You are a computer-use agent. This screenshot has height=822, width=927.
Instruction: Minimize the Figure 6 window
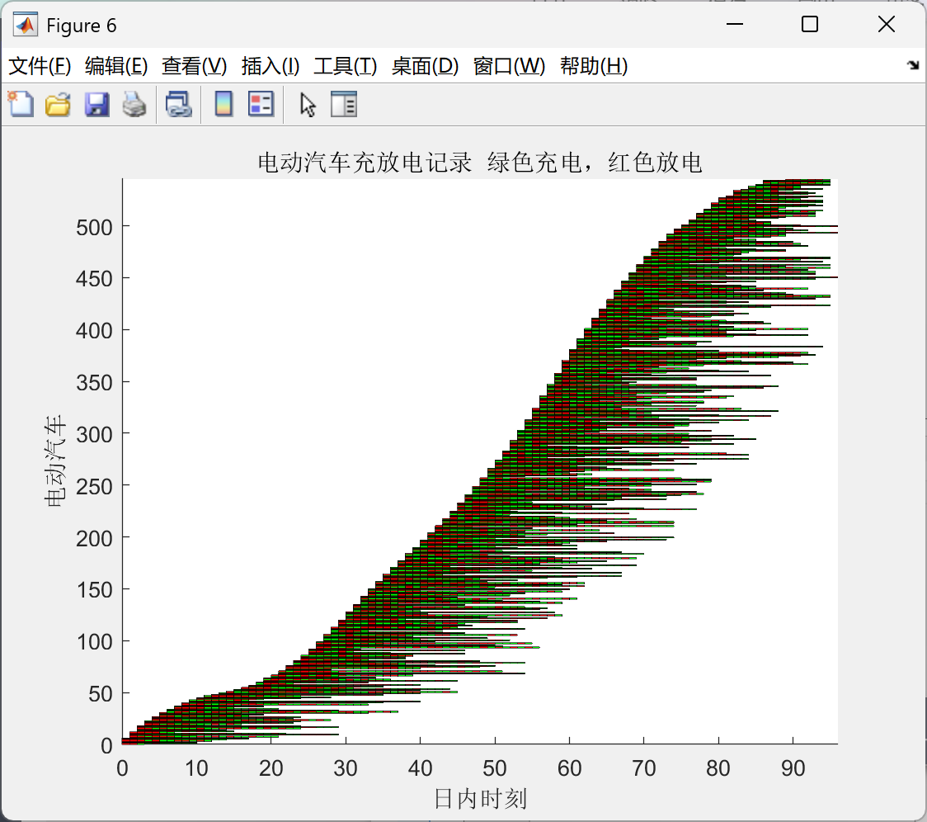tap(734, 24)
